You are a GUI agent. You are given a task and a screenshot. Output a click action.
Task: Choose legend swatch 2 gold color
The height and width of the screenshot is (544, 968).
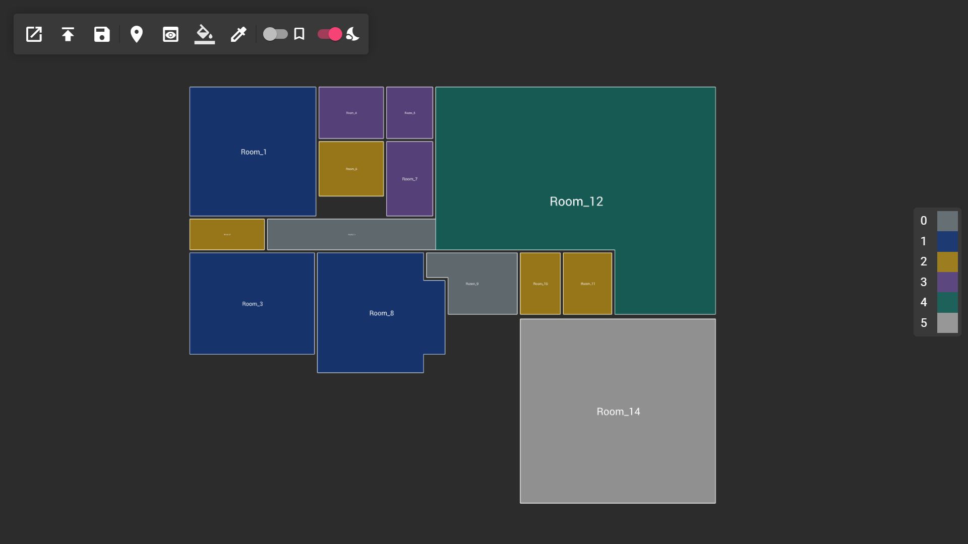point(947,261)
